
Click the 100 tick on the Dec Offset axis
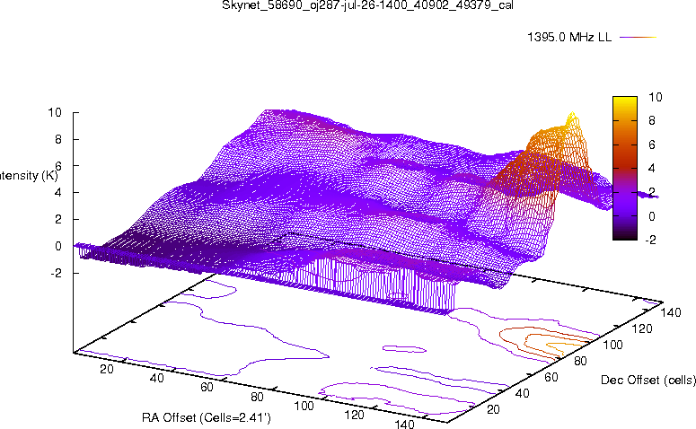(612, 345)
